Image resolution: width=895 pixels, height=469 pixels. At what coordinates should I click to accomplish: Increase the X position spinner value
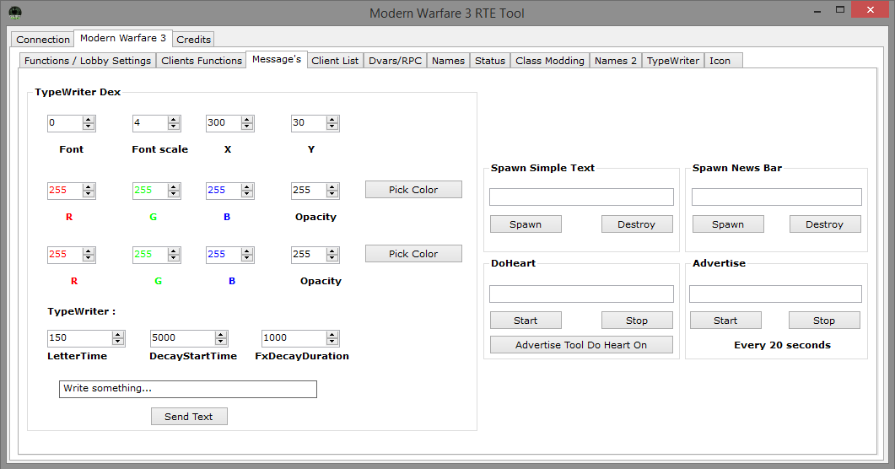[x=247, y=120]
